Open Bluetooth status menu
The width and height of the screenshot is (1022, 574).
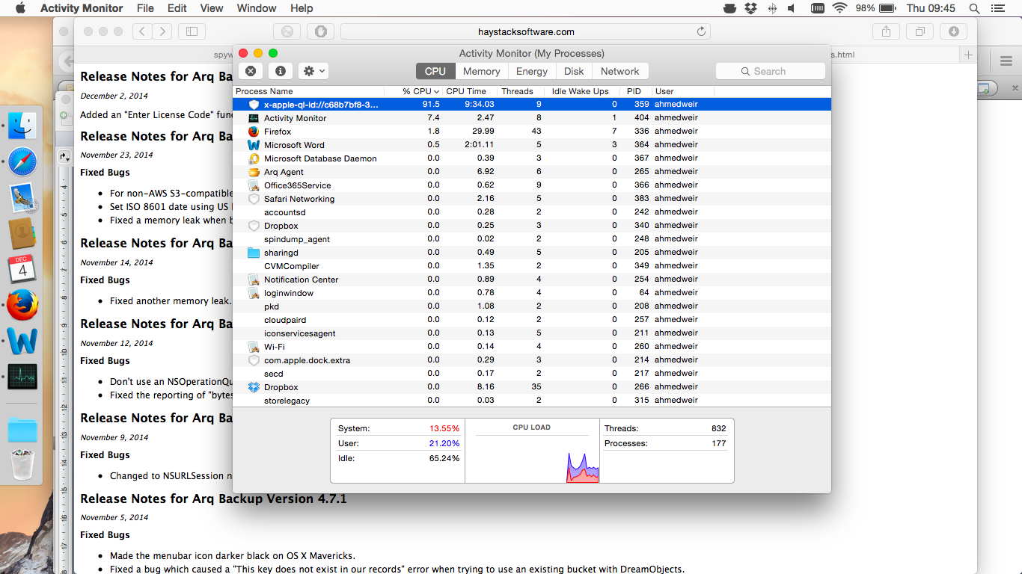pyautogui.click(x=773, y=8)
